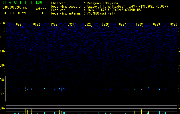Click the 0330 time marker

tap(174, 25)
